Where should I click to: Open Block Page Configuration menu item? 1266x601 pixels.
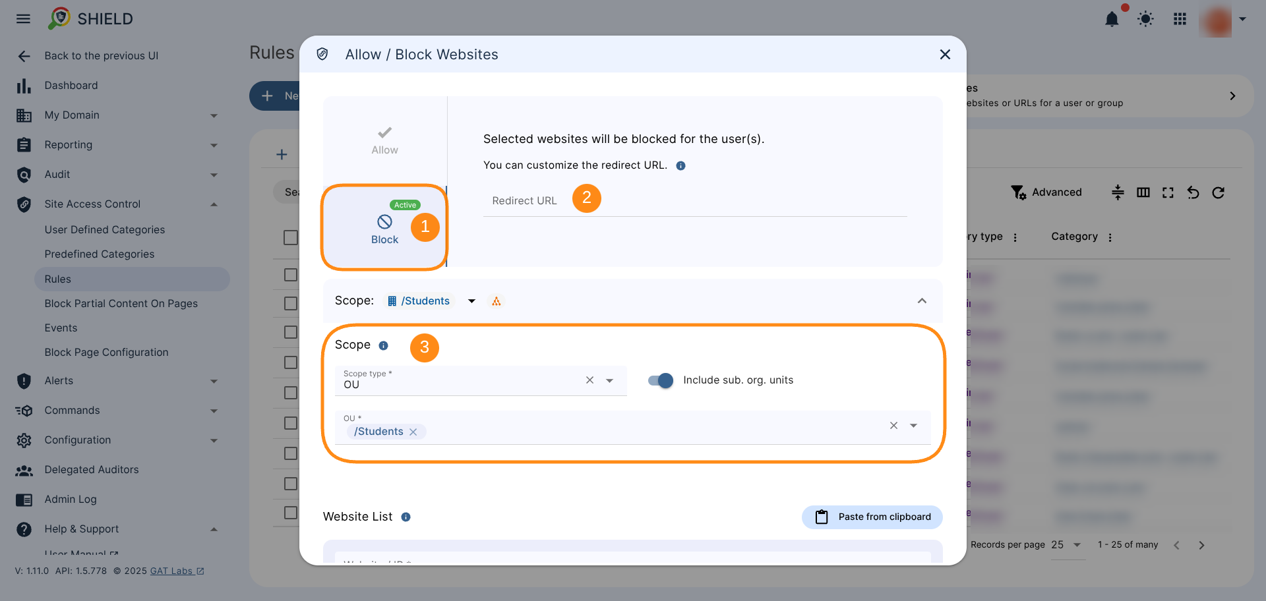[106, 353]
